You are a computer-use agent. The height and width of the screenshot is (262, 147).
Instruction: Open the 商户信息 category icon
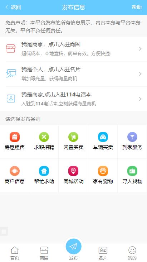[x=15, y=171]
